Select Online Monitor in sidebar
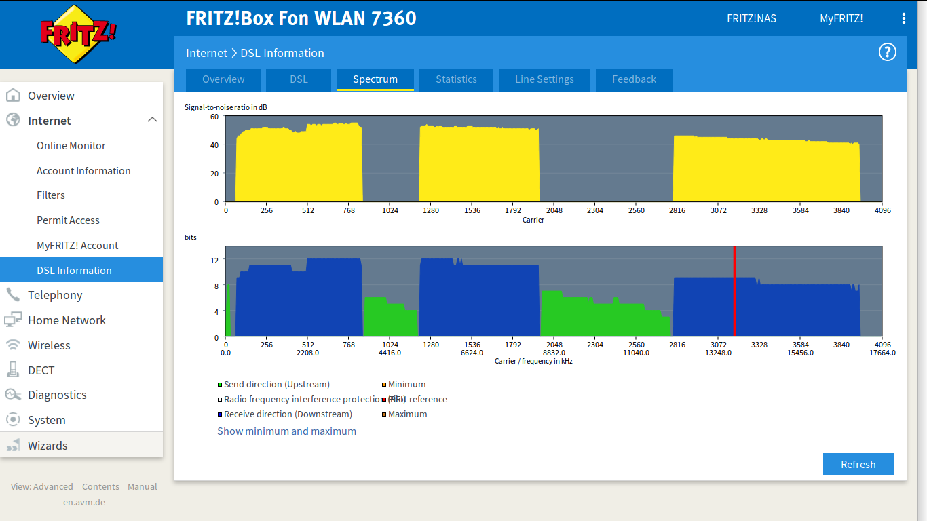This screenshot has height=521, width=927. click(71, 146)
